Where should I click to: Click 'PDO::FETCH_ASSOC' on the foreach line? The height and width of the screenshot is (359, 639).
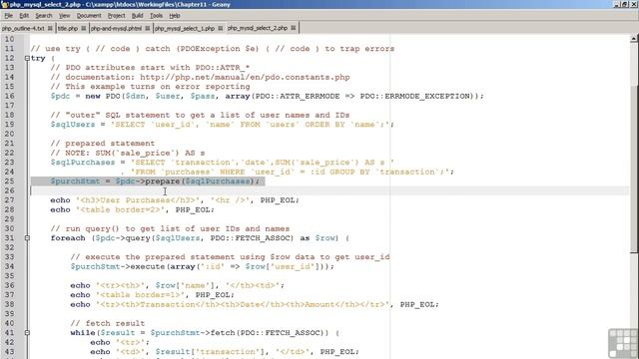(252, 238)
